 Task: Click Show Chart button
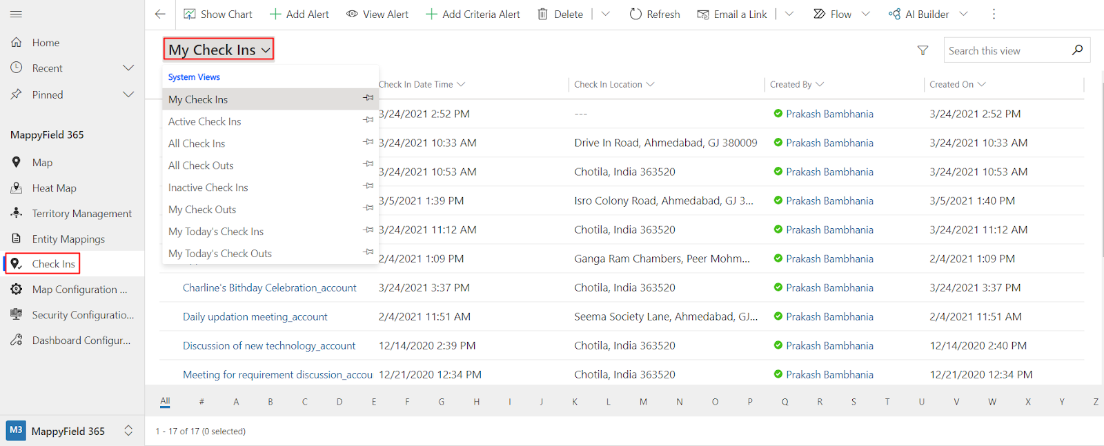[x=218, y=14]
